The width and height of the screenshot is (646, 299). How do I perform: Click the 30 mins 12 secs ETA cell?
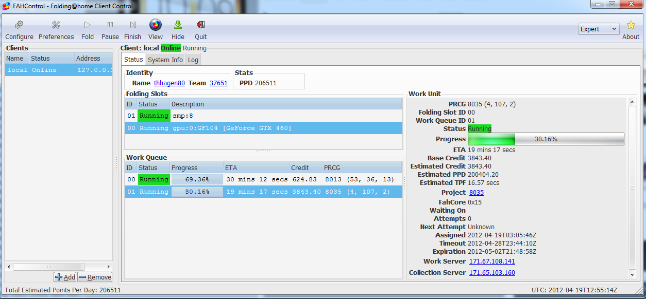(257, 179)
